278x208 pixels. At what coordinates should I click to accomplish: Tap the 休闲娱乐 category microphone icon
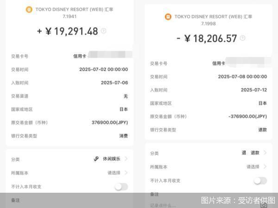point(96,159)
